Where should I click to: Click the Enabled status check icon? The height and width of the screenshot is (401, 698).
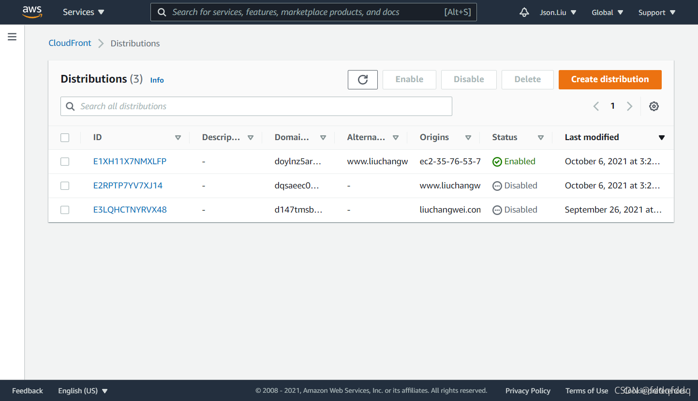point(497,162)
